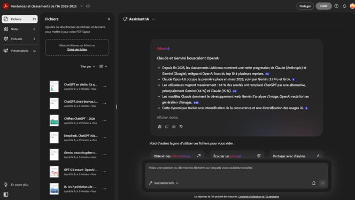The image size is (355, 200).
Task: Click citation badge after first summary bullet
Action: tap(267, 74)
